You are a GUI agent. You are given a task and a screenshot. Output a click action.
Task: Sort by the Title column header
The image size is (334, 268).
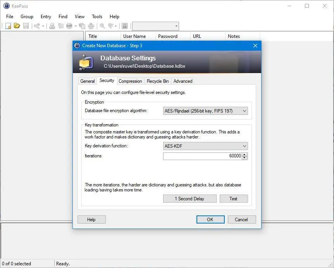click(103, 36)
